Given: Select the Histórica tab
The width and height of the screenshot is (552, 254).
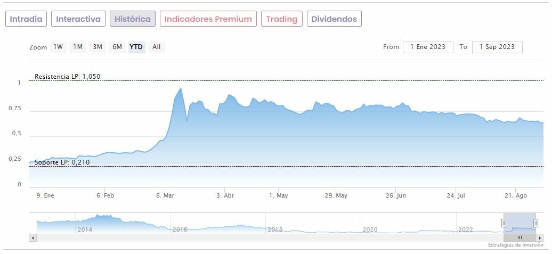Looking at the screenshot, I should (133, 19).
